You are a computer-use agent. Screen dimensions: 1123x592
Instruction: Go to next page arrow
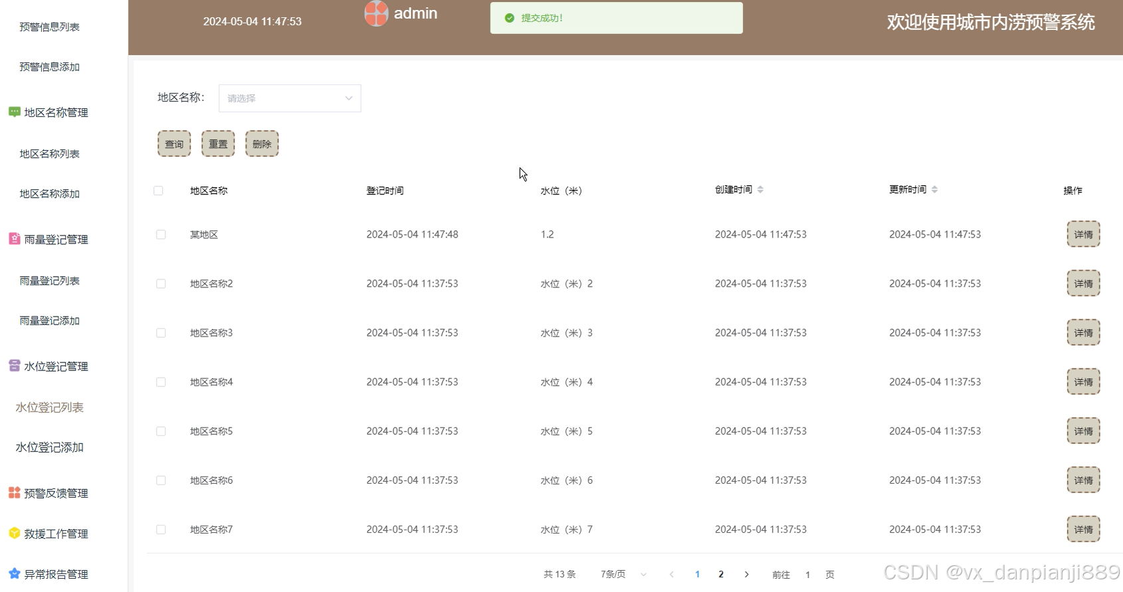click(746, 574)
